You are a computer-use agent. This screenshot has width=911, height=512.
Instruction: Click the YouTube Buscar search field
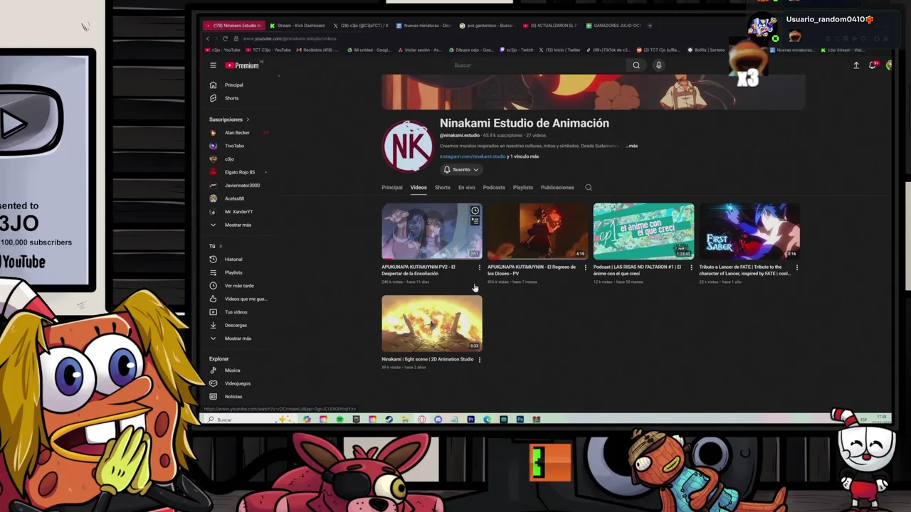pos(537,65)
